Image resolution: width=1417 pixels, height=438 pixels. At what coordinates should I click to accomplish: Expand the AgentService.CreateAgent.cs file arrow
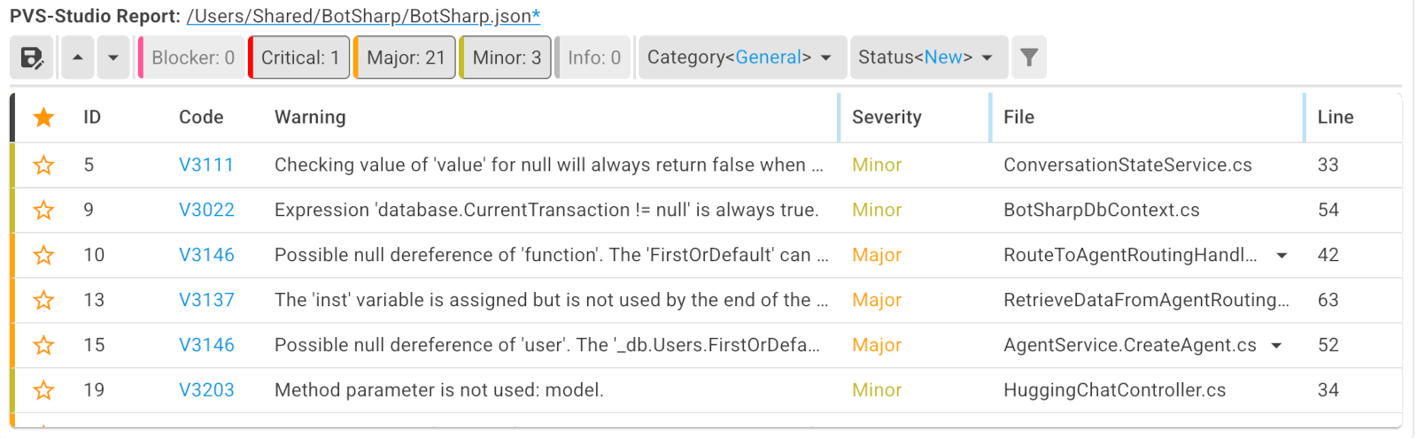click(x=1276, y=346)
